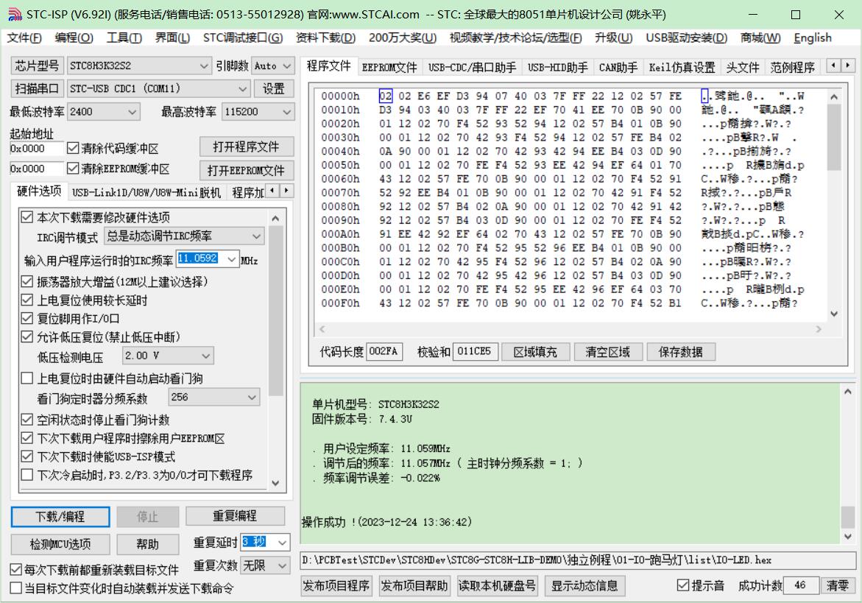Viewport: 862px width, 603px height.
Task: Click 打开EEPROM文件 button
Action: coord(246,171)
